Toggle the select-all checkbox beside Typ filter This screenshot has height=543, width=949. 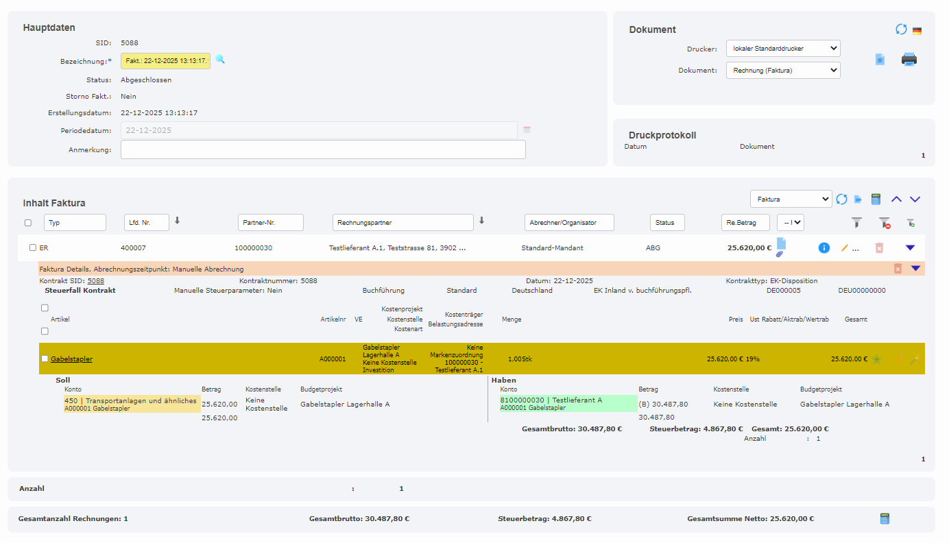pyautogui.click(x=28, y=223)
